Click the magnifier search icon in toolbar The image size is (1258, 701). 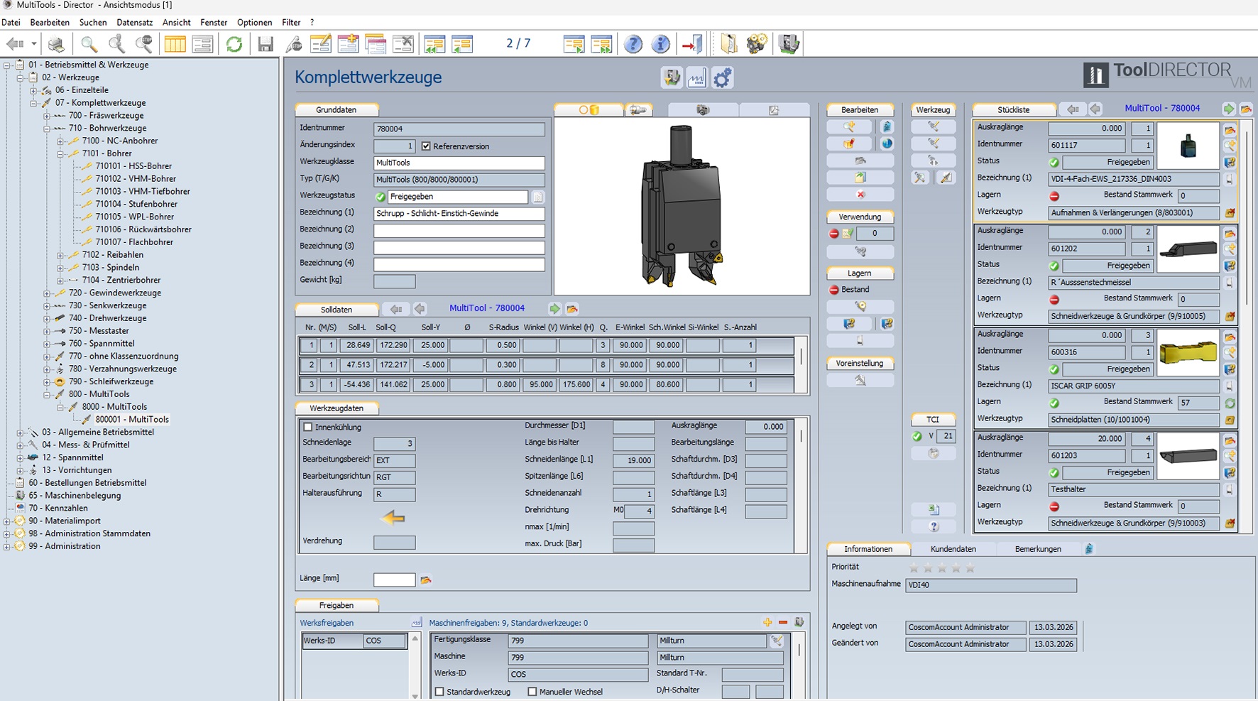(x=89, y=44)
